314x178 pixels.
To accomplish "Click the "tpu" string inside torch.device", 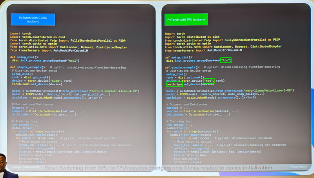I will coord(209,81).
